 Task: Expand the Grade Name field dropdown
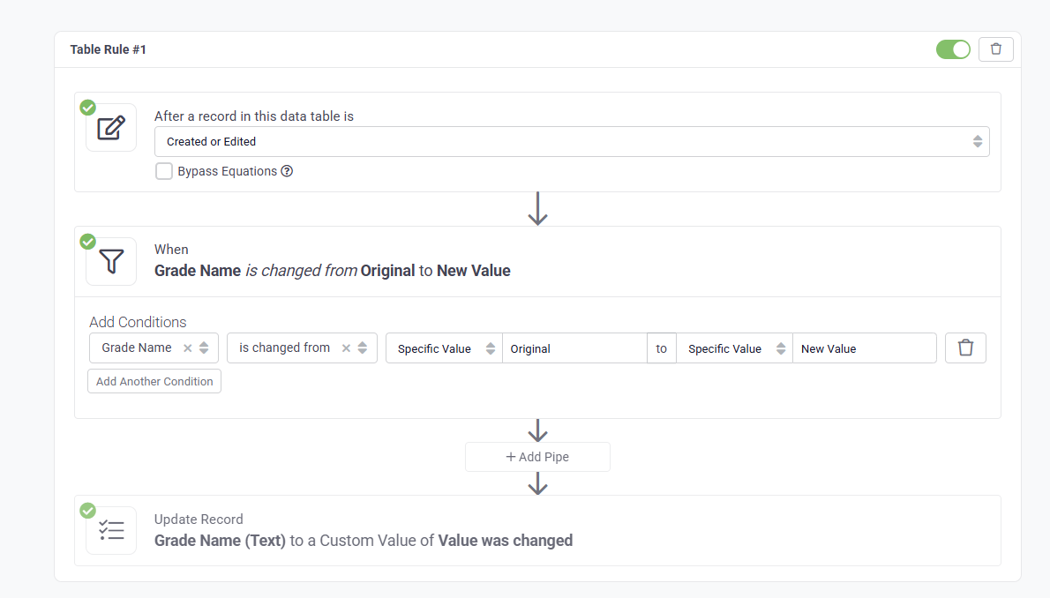(204, 348)
